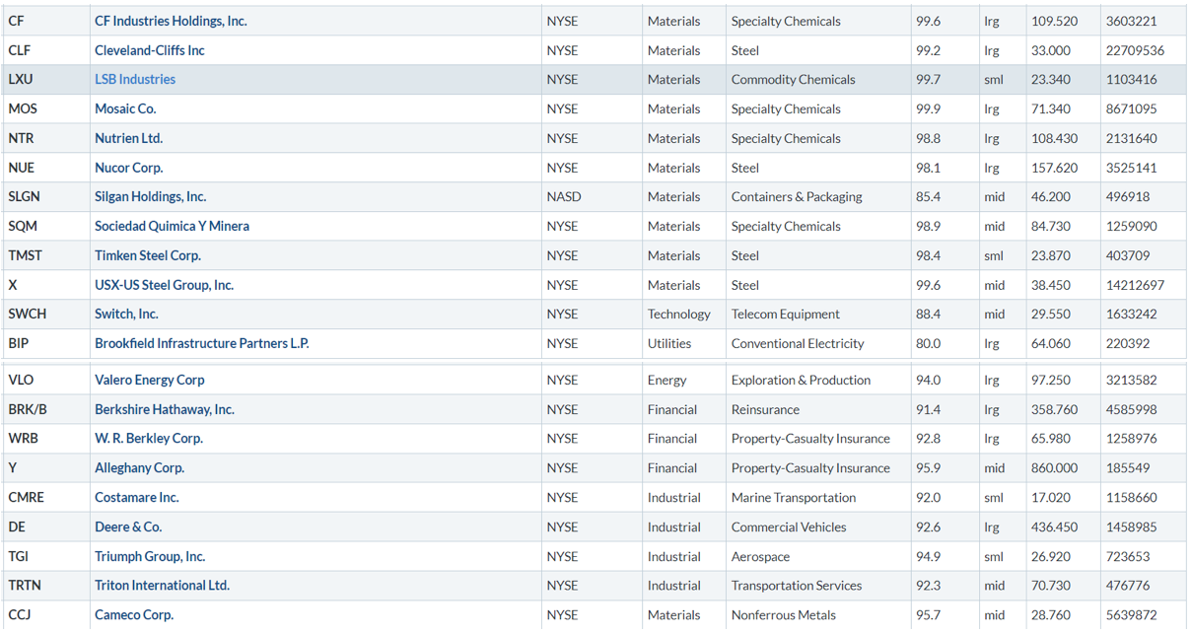Open the Cleveland-Cliffs Inc company link
The image size is (1191, 633).
point(150,50)
